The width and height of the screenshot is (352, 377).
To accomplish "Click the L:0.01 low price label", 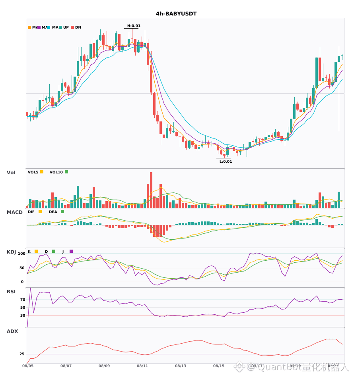I will click(x=226, y=162).
